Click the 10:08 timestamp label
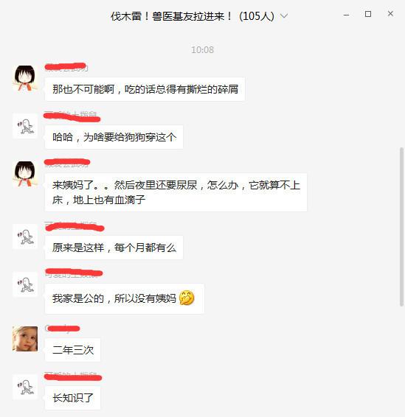 [x=202, y=50]
